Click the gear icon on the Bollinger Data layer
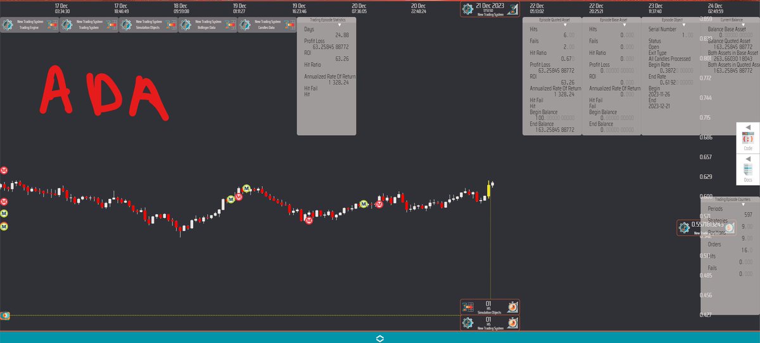Image resolution: width=760 pixels, height=343 pixels. (186, 25)
